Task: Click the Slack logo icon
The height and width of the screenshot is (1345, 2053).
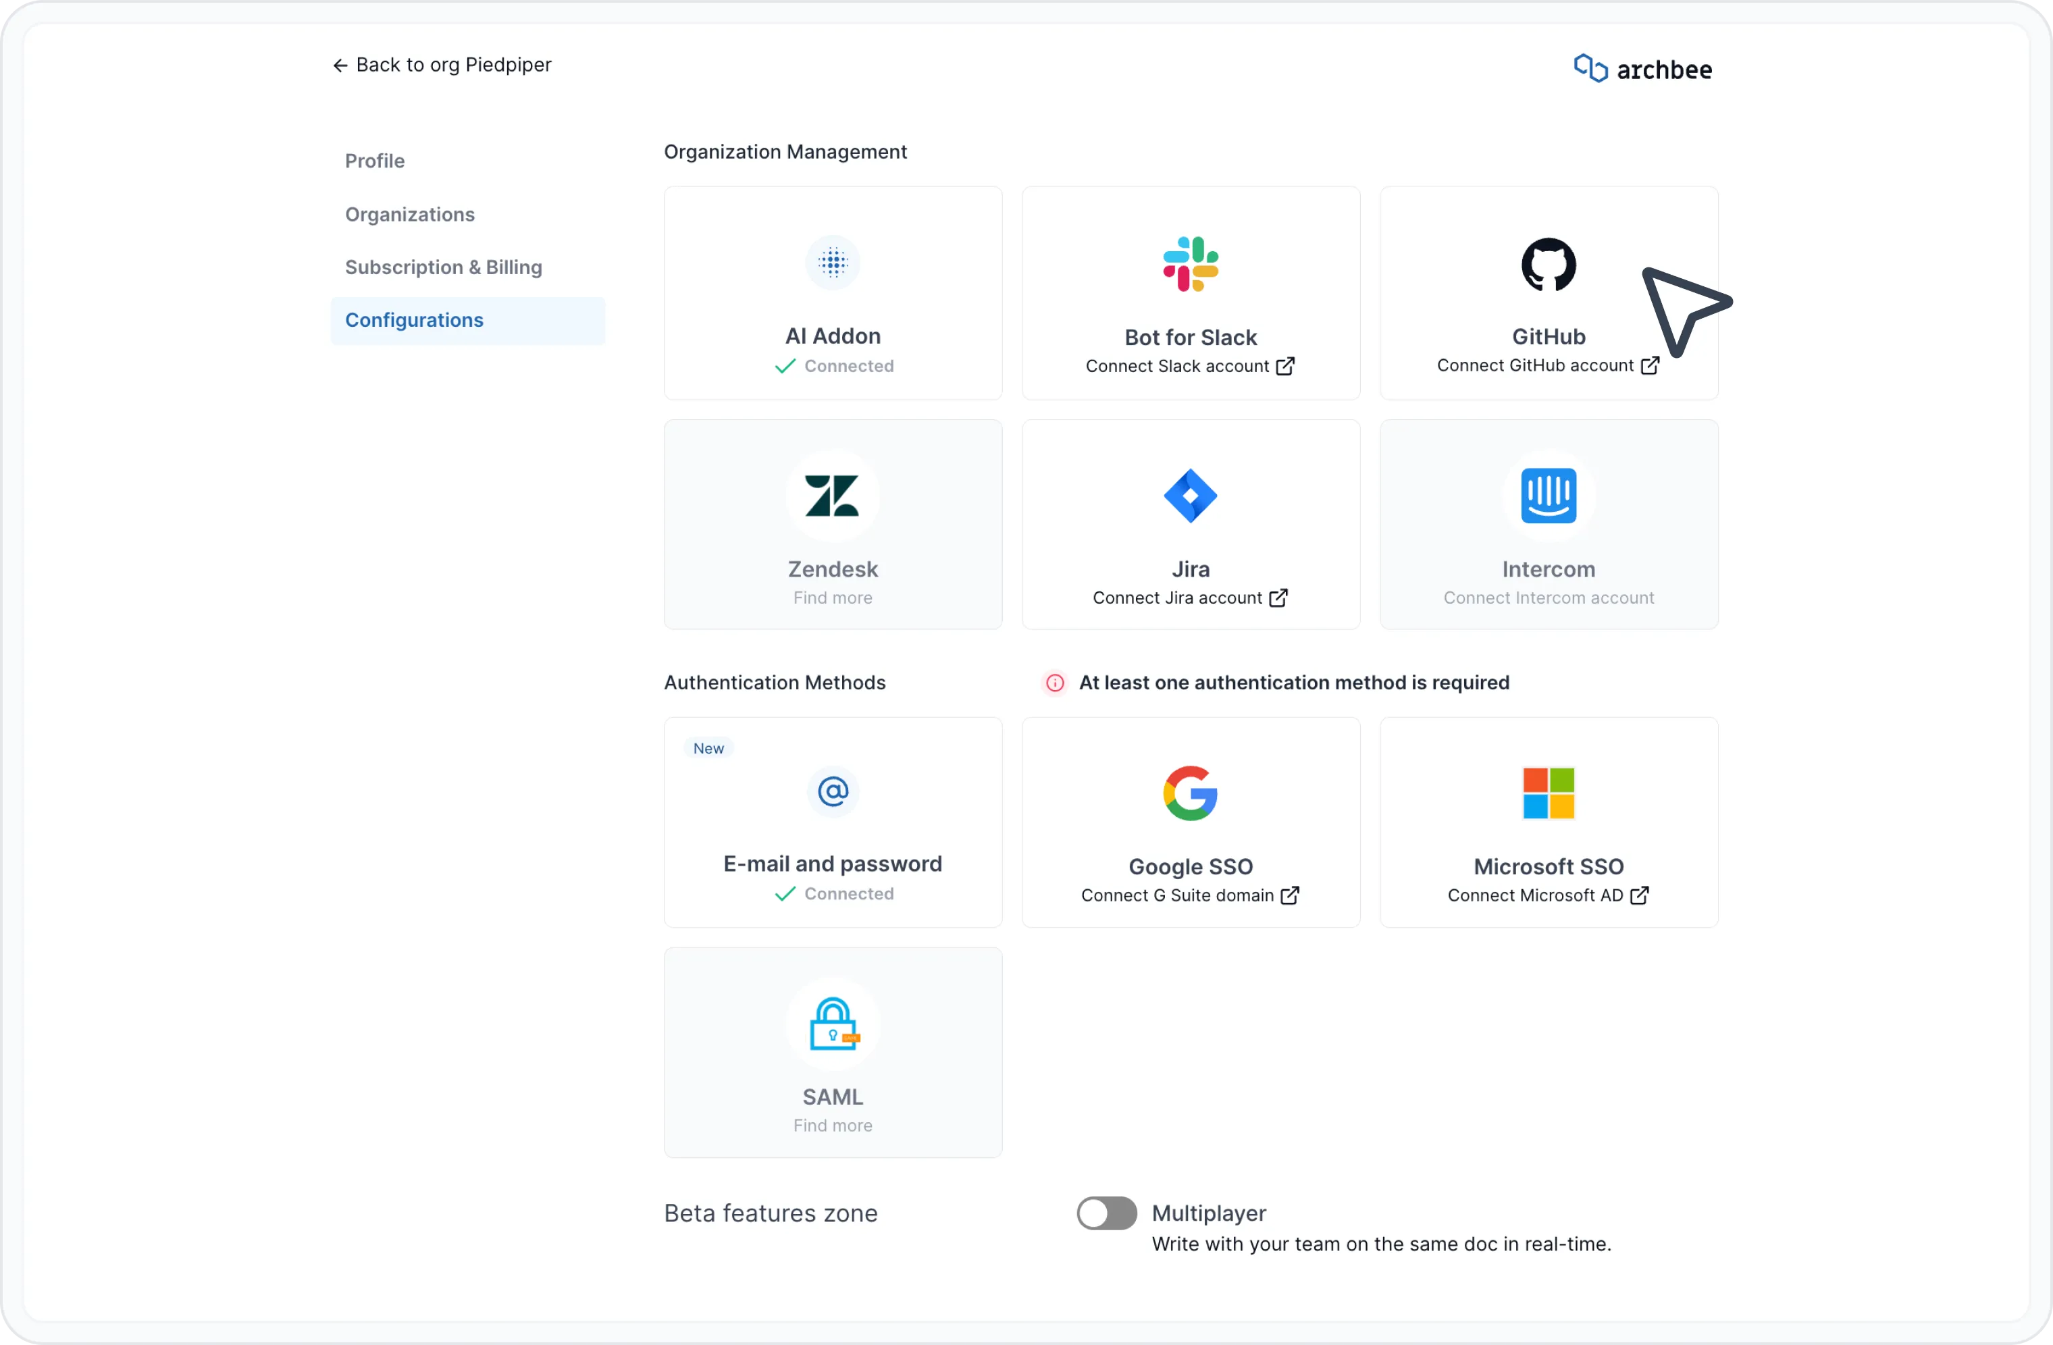Action: 1191,264
